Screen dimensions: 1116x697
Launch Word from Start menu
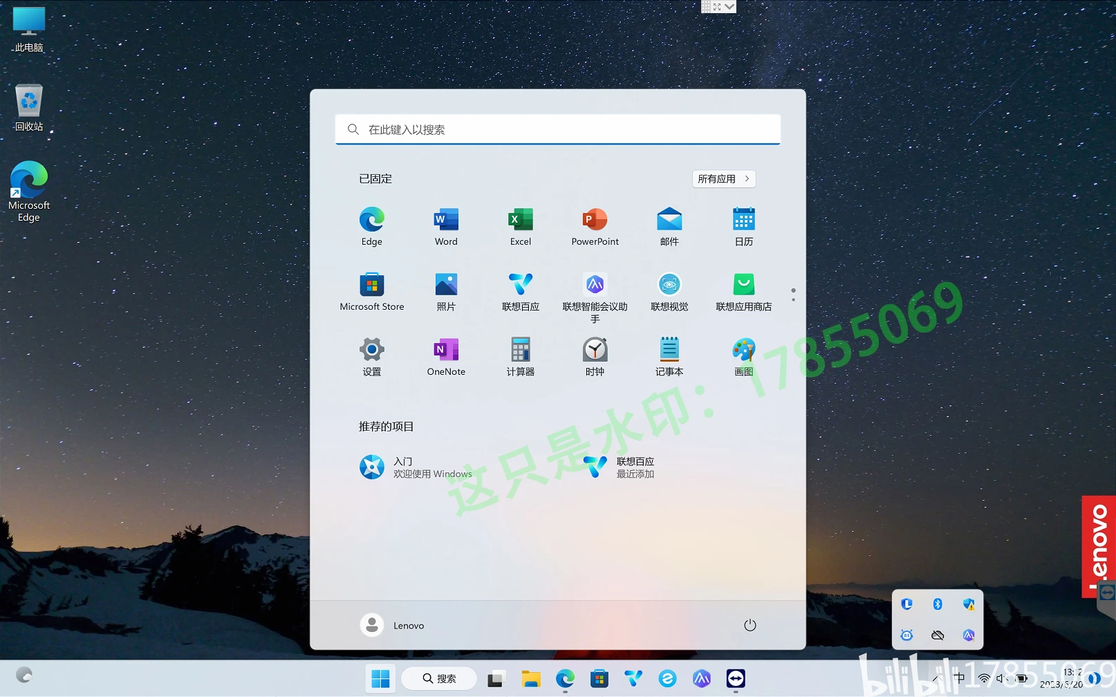point(446,227)
